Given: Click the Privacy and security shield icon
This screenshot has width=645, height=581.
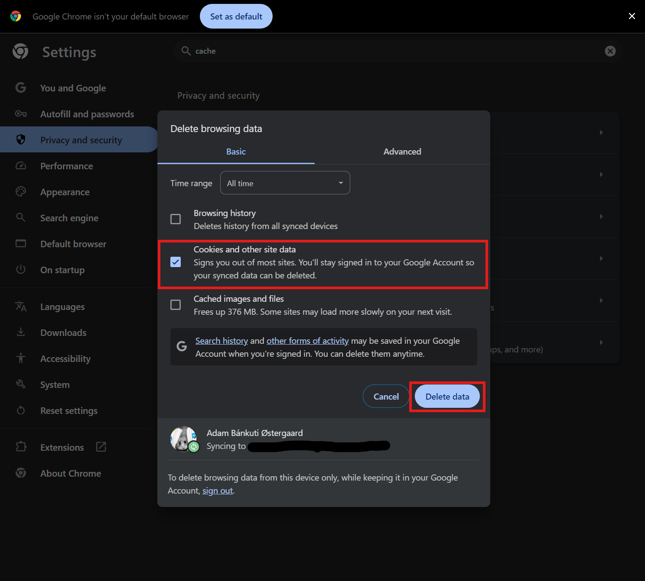Looking at the screenshot, I should [x=21, y=139].
